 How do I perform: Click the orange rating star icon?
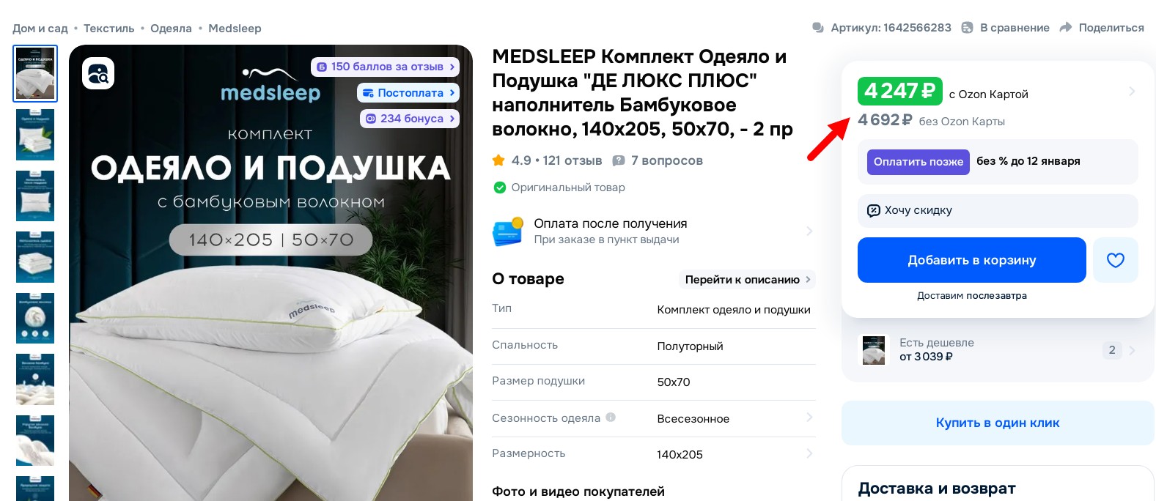click(x=498, y=160)
